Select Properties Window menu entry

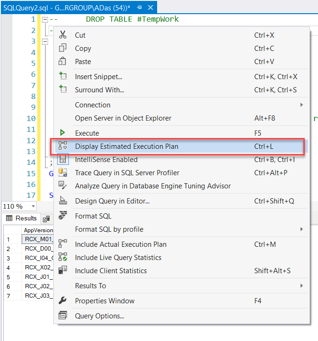pyautogui.click(x=181, y=301)
